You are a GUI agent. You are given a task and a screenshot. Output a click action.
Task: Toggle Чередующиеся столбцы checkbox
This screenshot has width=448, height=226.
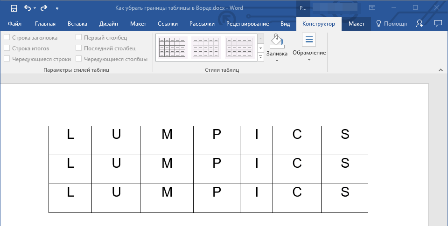point(79,59)
